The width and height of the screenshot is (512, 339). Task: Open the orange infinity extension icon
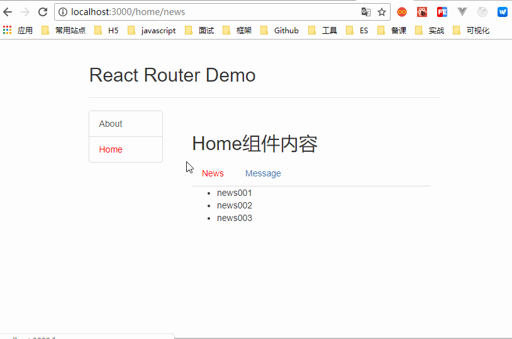pos(402,12)
